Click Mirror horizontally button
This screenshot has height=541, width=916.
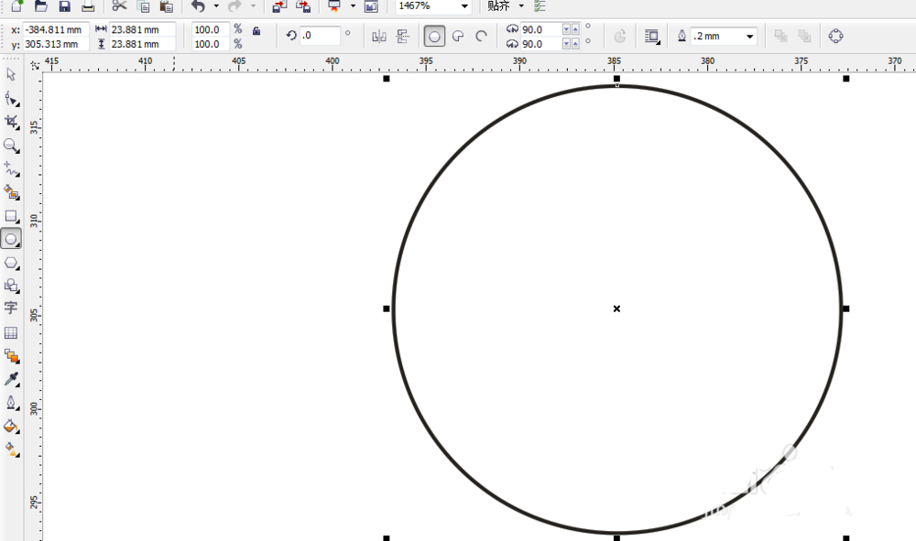pyautogui.click(x=379, y=37)
